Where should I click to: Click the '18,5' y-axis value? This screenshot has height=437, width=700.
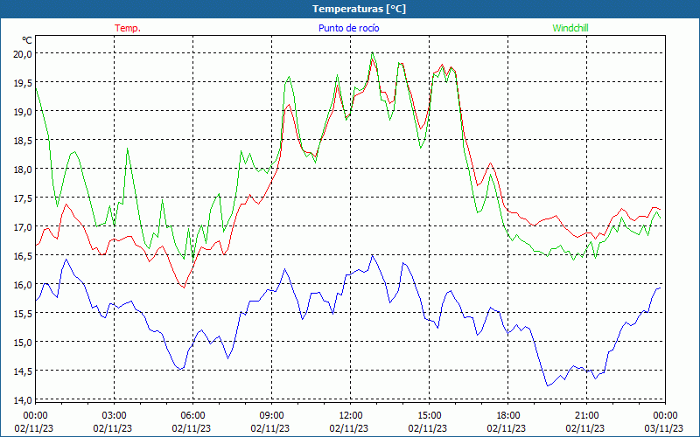[x=24, y=140]
